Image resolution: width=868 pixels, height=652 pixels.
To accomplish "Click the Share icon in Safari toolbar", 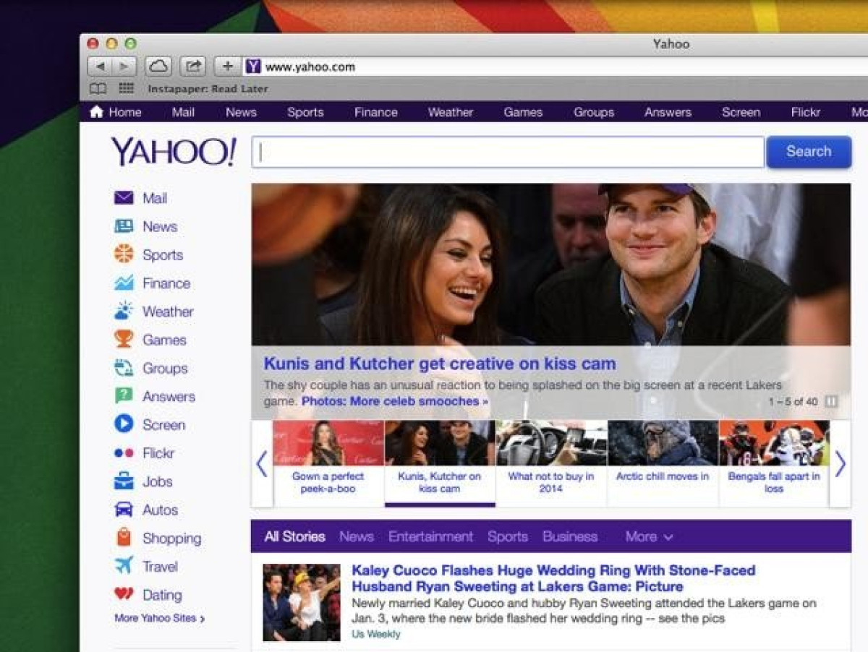I will pos(193,67).
